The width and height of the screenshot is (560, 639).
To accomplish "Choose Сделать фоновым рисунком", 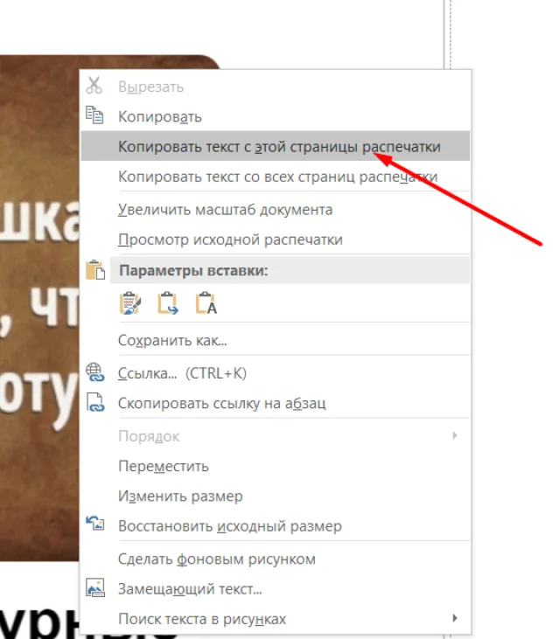I will point(276,559).
